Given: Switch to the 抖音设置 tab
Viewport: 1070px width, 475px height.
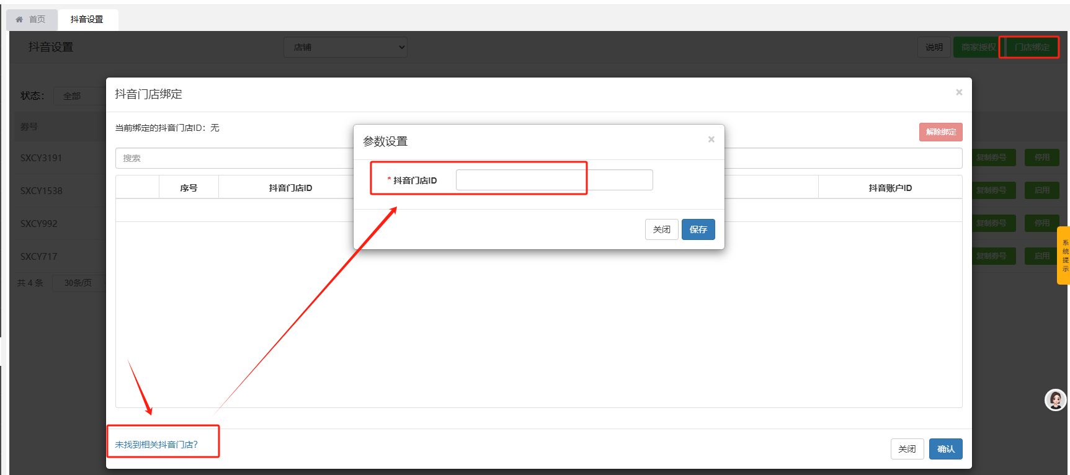Looking at the screenshot, I should (x=87, y=19).
